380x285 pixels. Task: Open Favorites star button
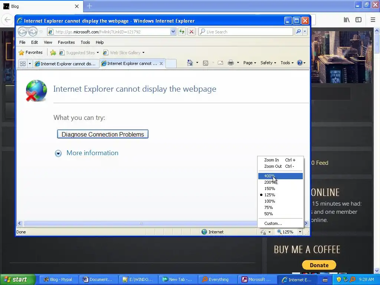(x=31, y=52)
